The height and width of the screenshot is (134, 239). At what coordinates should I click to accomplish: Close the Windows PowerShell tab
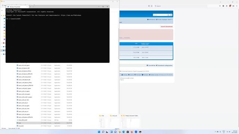pos(27,7)
